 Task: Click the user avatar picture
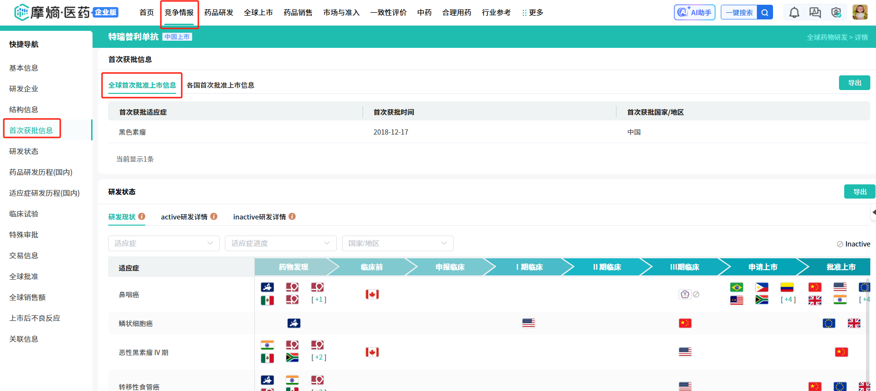click(x=859, y=12)
